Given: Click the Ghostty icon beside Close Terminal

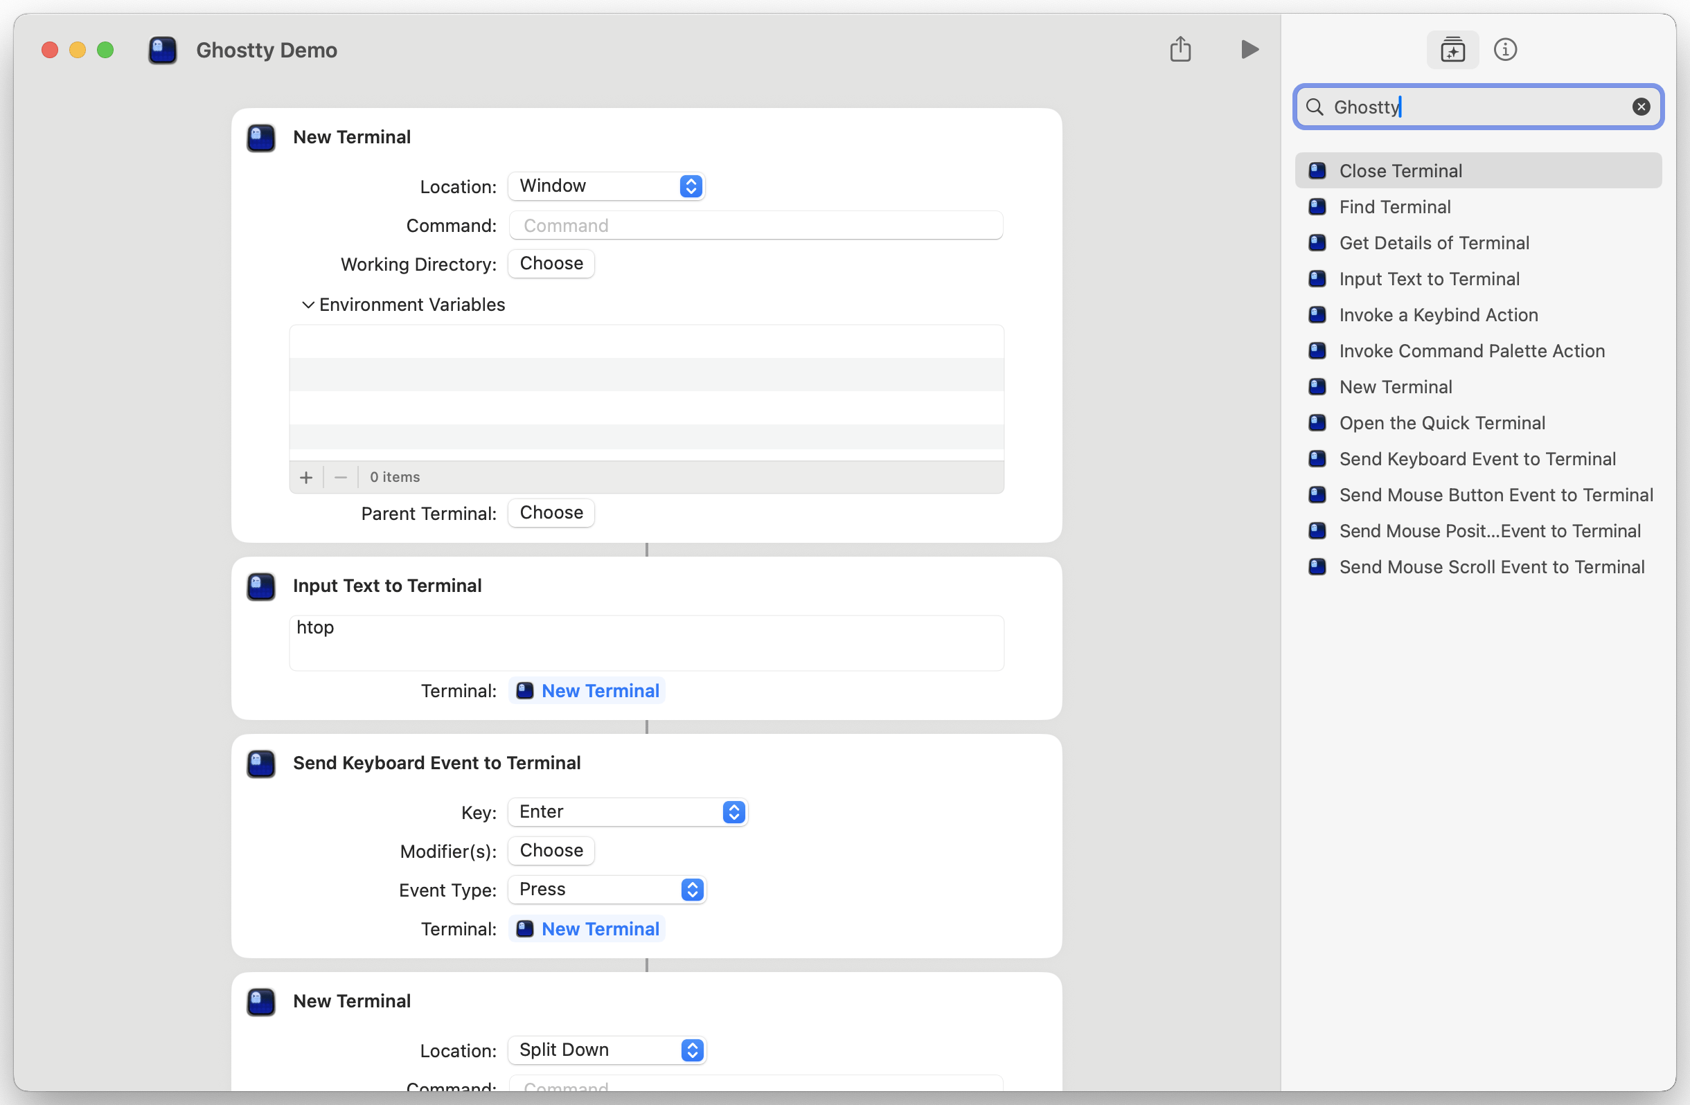Looking at the screenshot, I should (1317, 170).
